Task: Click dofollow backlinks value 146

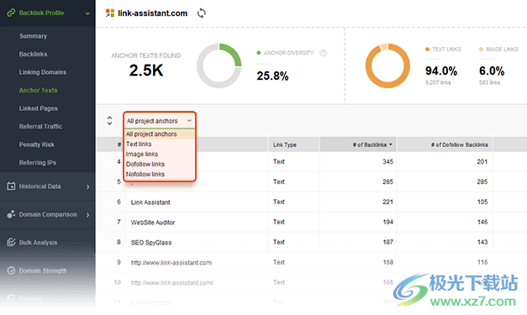Action: click(x=482, y=222)
